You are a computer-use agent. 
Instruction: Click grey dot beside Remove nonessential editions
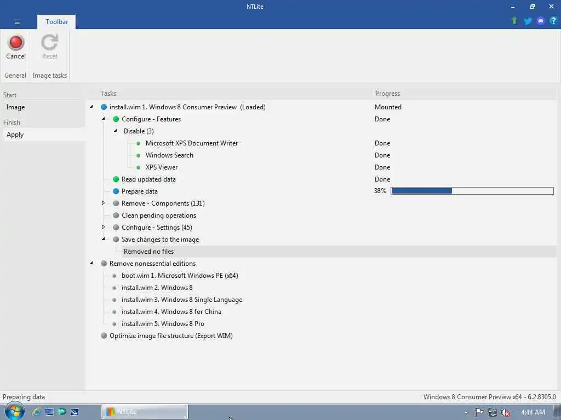coord(104,264)
